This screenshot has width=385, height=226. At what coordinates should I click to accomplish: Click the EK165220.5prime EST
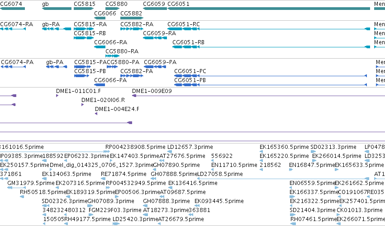pyautogui.click(x=261, y=161)
